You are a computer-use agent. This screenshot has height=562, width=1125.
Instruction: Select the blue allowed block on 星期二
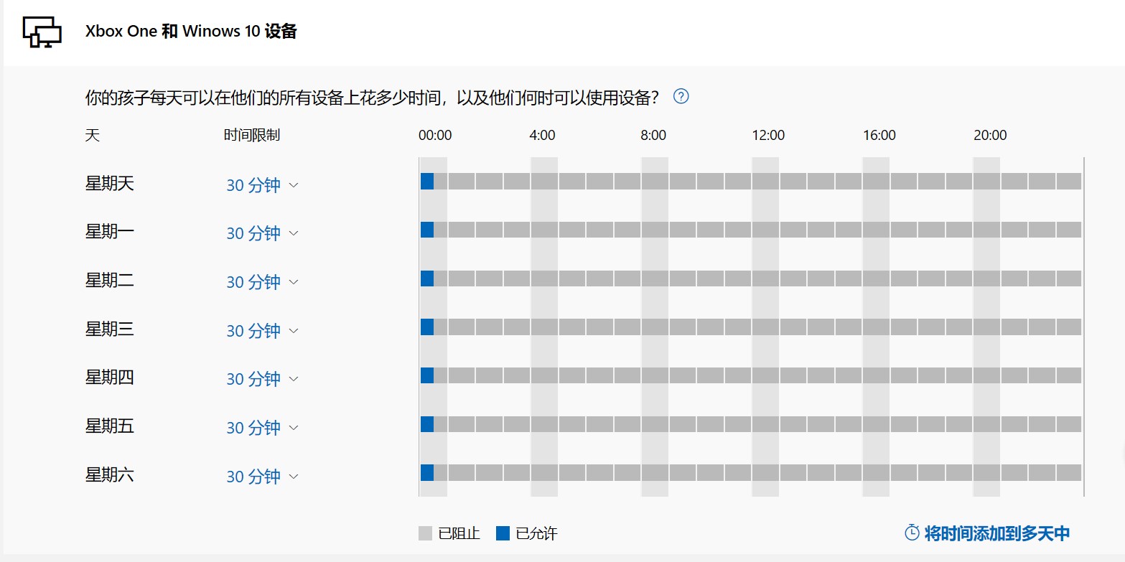(427, 278)
